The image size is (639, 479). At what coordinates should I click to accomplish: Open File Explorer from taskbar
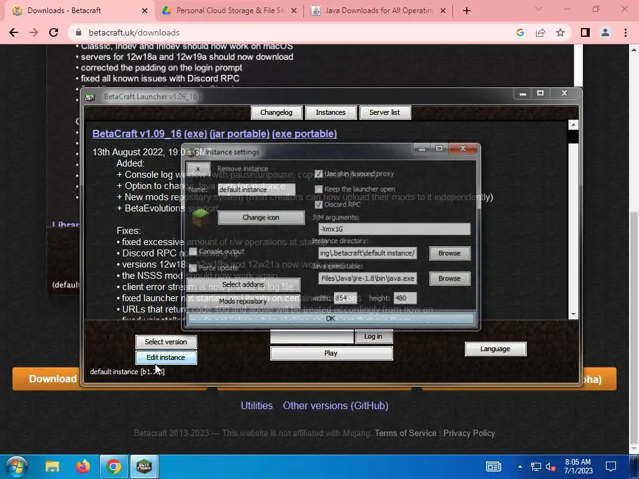tap(52, 467)
